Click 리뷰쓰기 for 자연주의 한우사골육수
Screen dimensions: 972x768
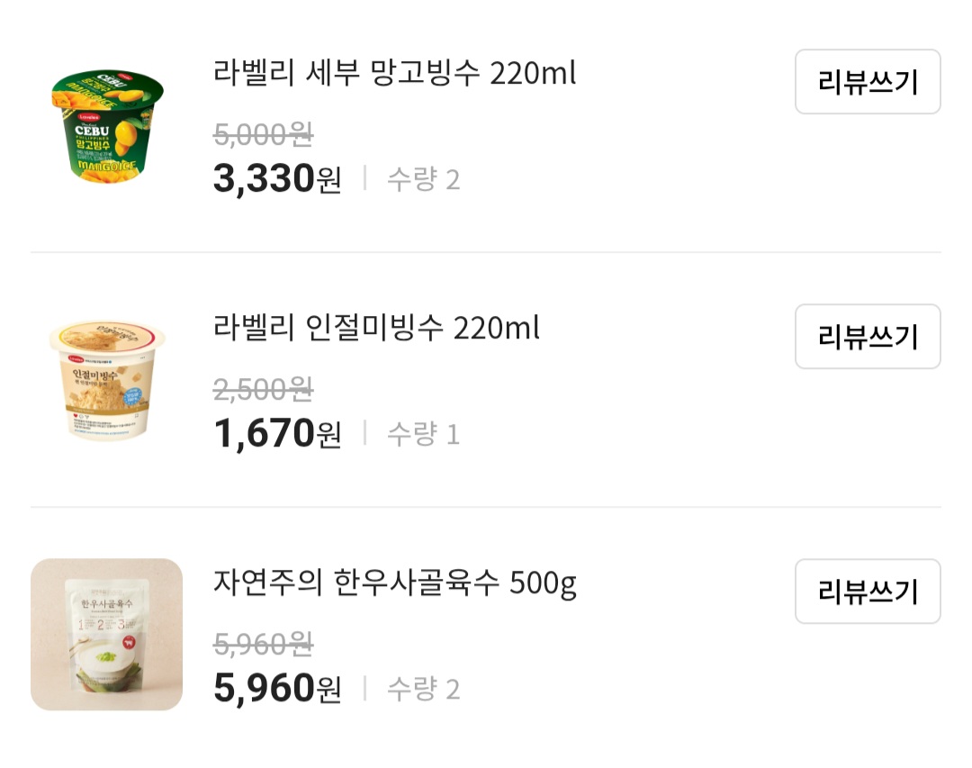867,592
